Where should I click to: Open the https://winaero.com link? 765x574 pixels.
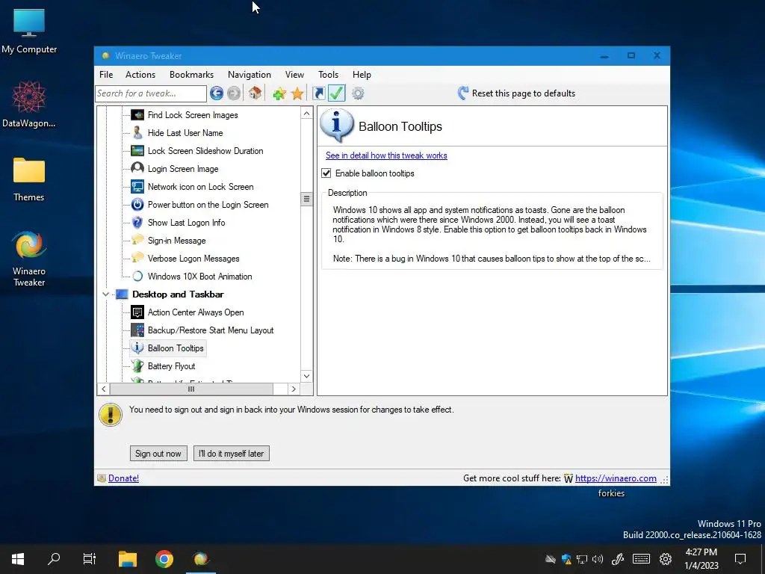coord(616,478)
